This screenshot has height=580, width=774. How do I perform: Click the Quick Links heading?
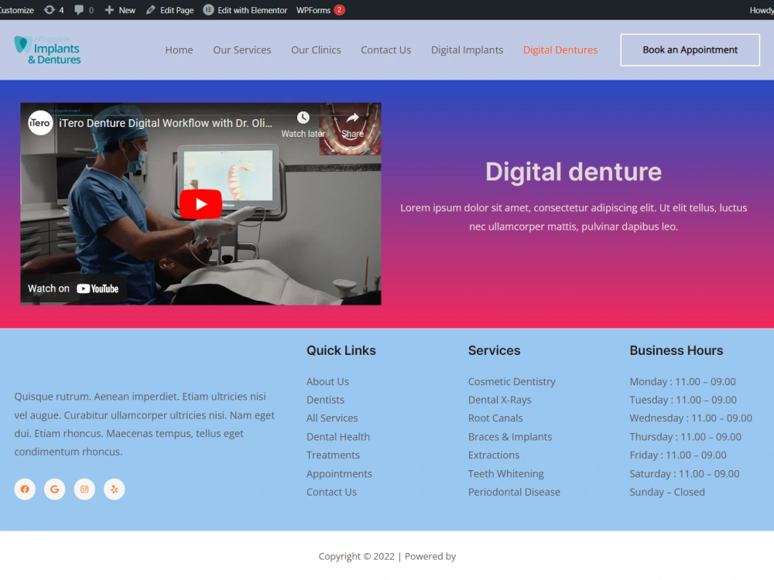point(341,350)
